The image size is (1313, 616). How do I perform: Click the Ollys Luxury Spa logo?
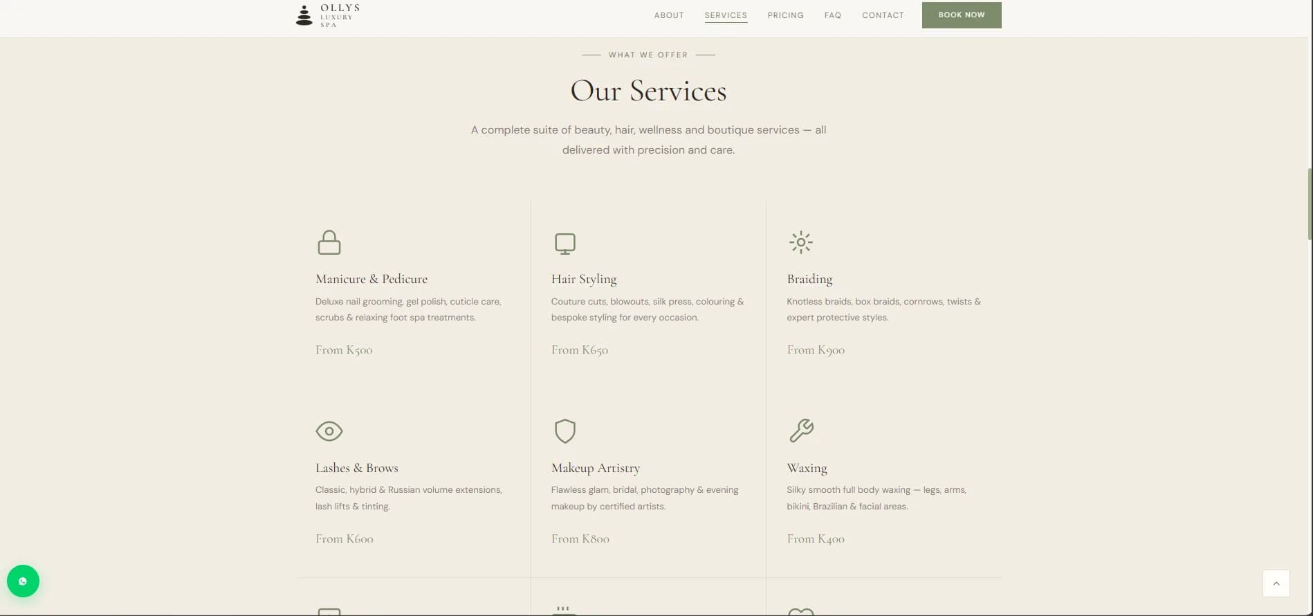click(x=328, y=15)
